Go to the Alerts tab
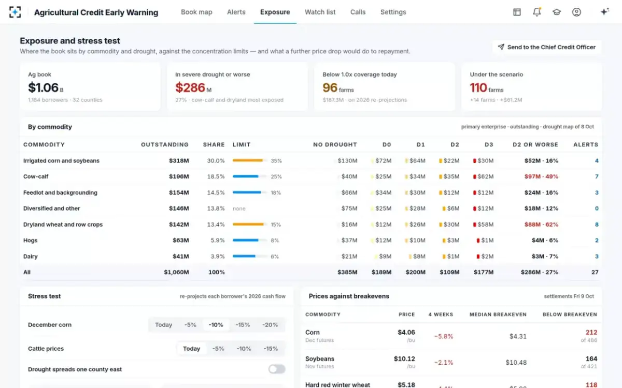This screenshot has width=622, height=388. (236, 12)
